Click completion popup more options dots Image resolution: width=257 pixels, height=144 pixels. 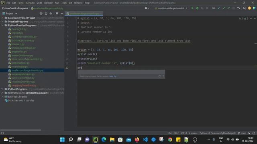[x=163, y=76]
